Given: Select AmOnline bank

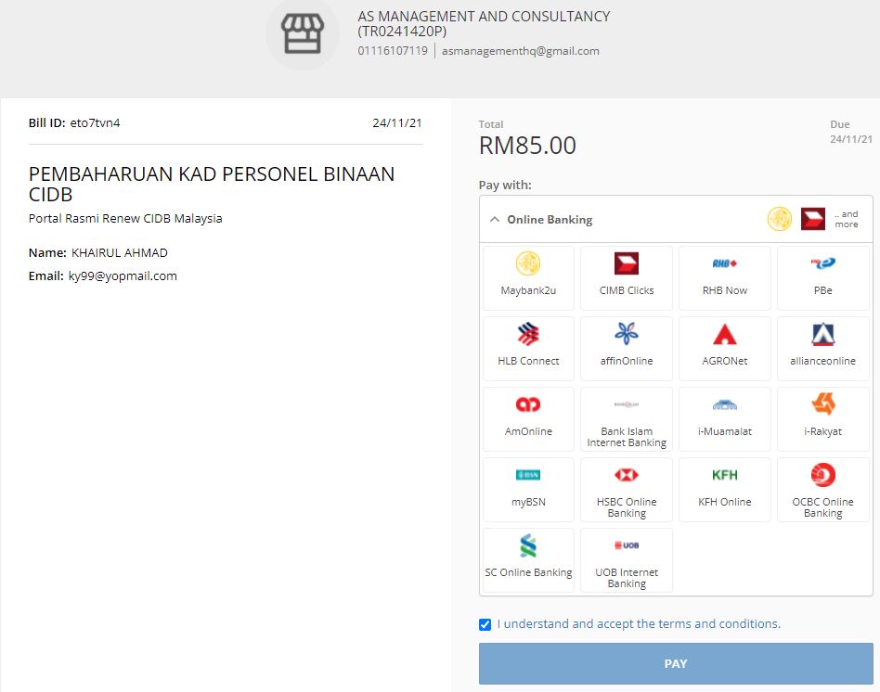Looking at the screenshot, I should click(x=528, y=419).
